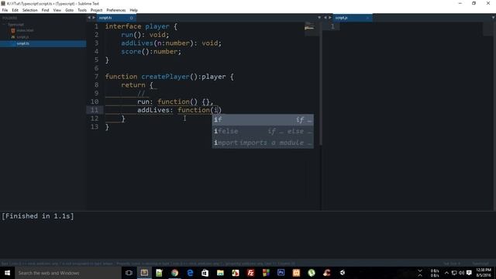Click 'addLives' on line 3
Image resolution: width=496 pixels, height=279 pixels.
point(137,43)
